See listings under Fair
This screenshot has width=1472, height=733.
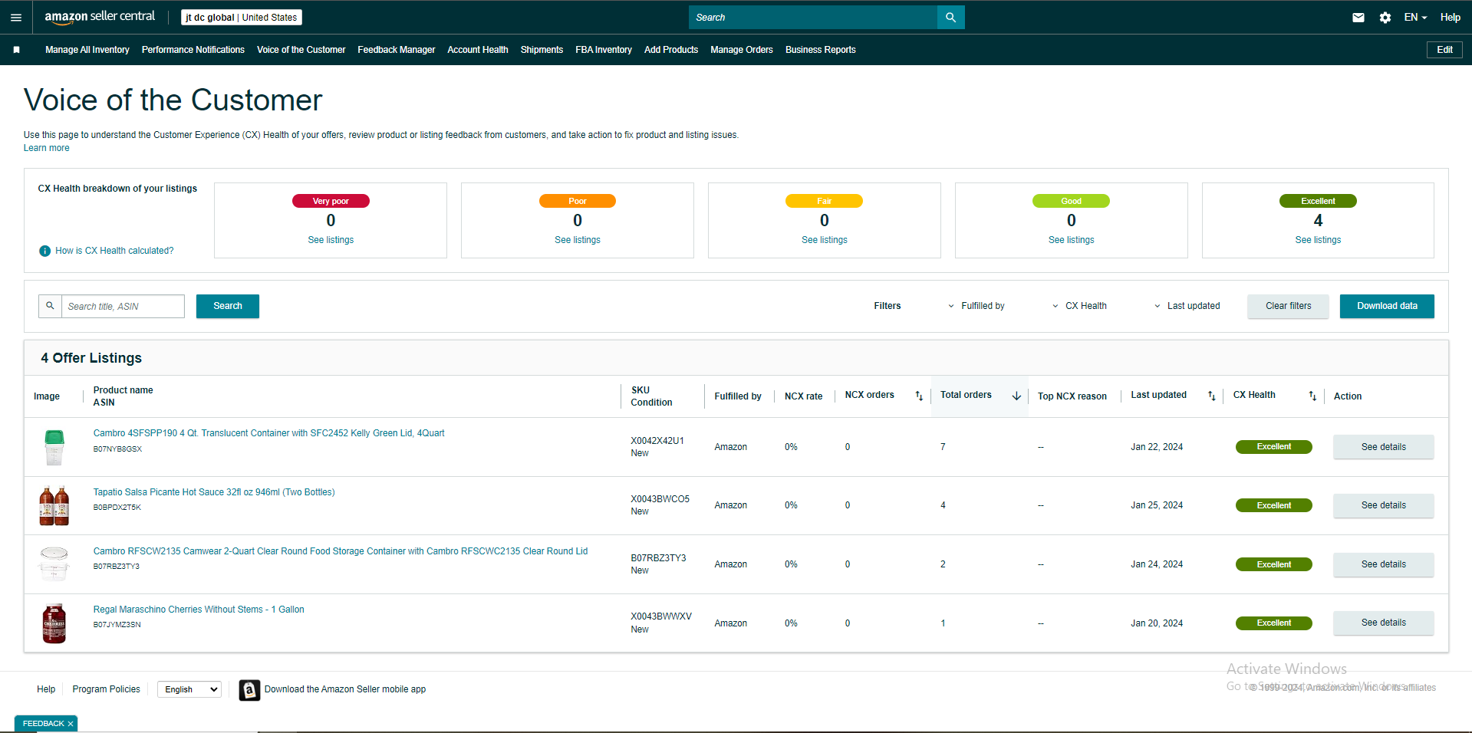pos(825,240)
